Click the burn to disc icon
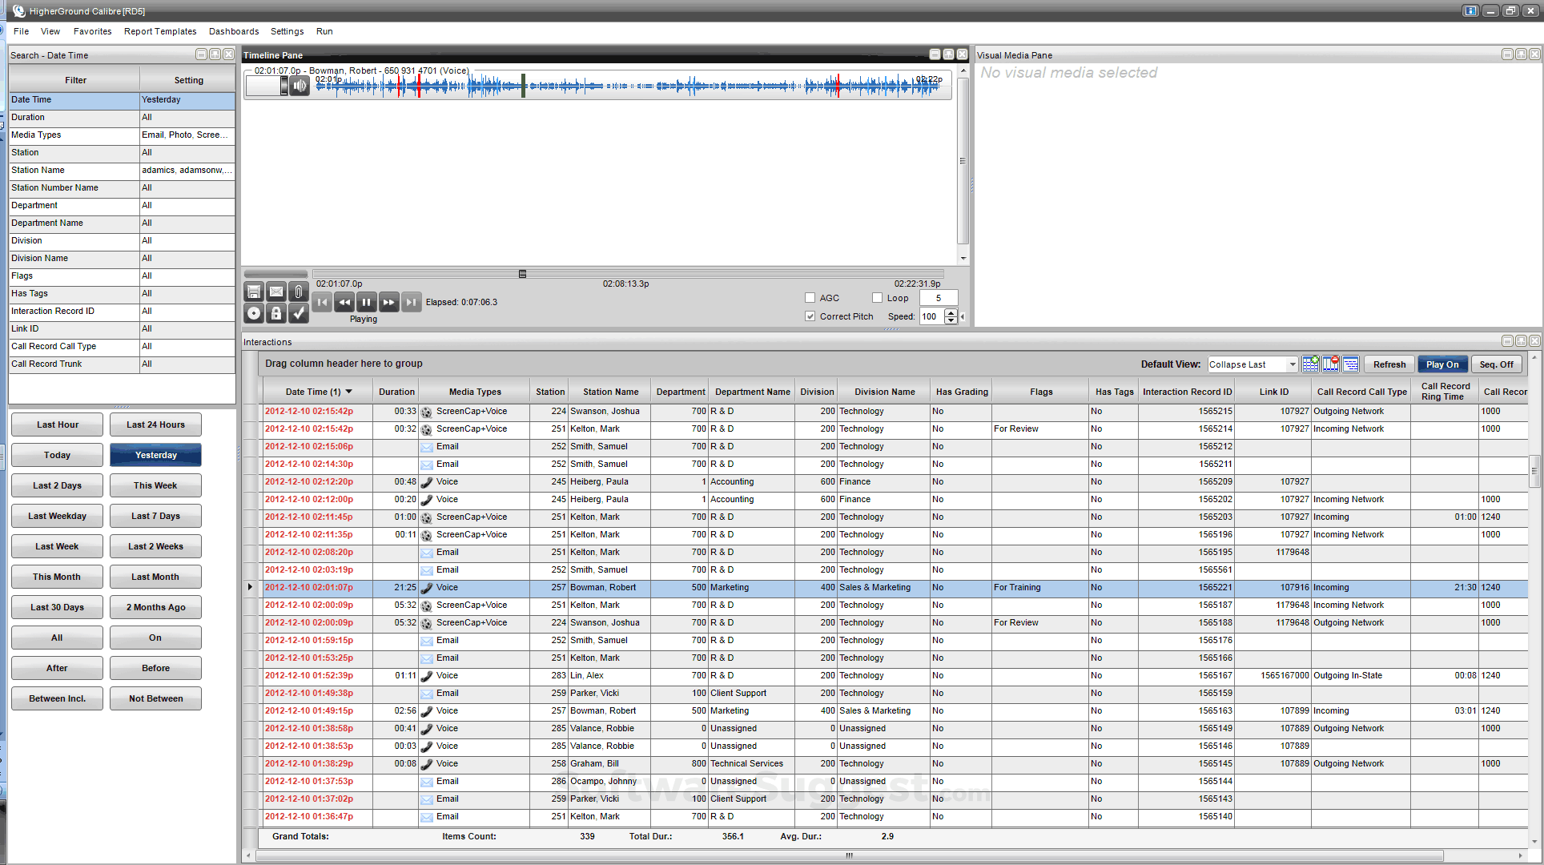Viewport: 1544px width, 865px height. point(254,314)
